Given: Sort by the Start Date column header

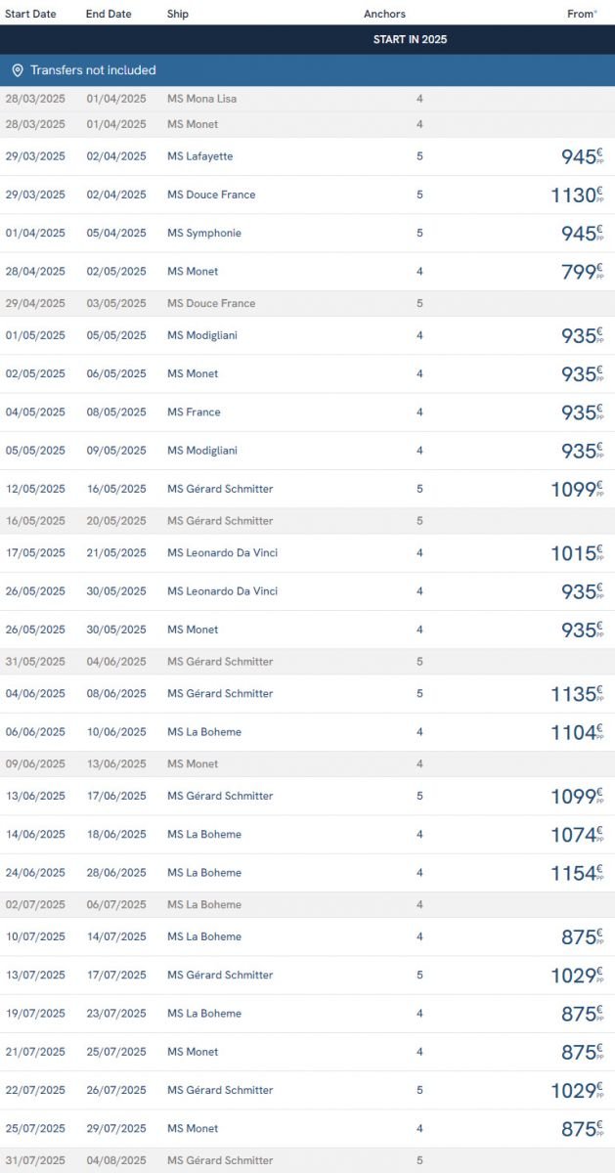Looking at the screenshot, I should pyautogui.click(x=30, y=14).
